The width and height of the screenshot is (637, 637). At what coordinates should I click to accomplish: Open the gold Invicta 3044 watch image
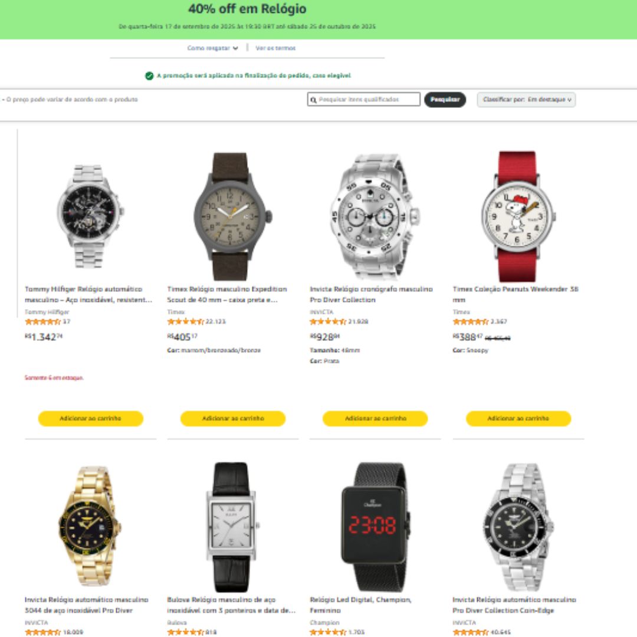[90, 526]
